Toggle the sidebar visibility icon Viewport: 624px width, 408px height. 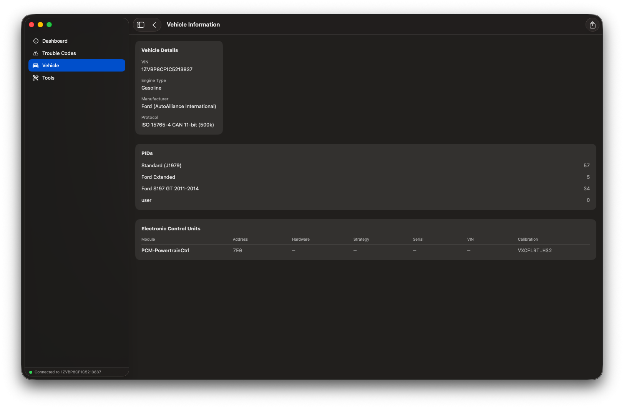[141, 25]
